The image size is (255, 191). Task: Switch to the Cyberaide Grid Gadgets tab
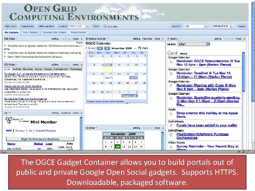coord(54,32)
